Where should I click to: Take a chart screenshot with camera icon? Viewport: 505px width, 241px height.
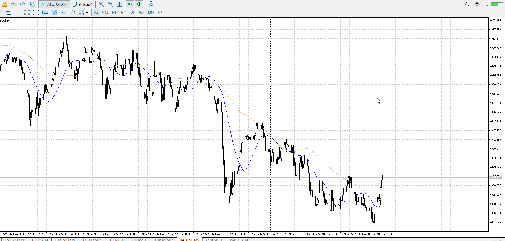click(151, 4)
